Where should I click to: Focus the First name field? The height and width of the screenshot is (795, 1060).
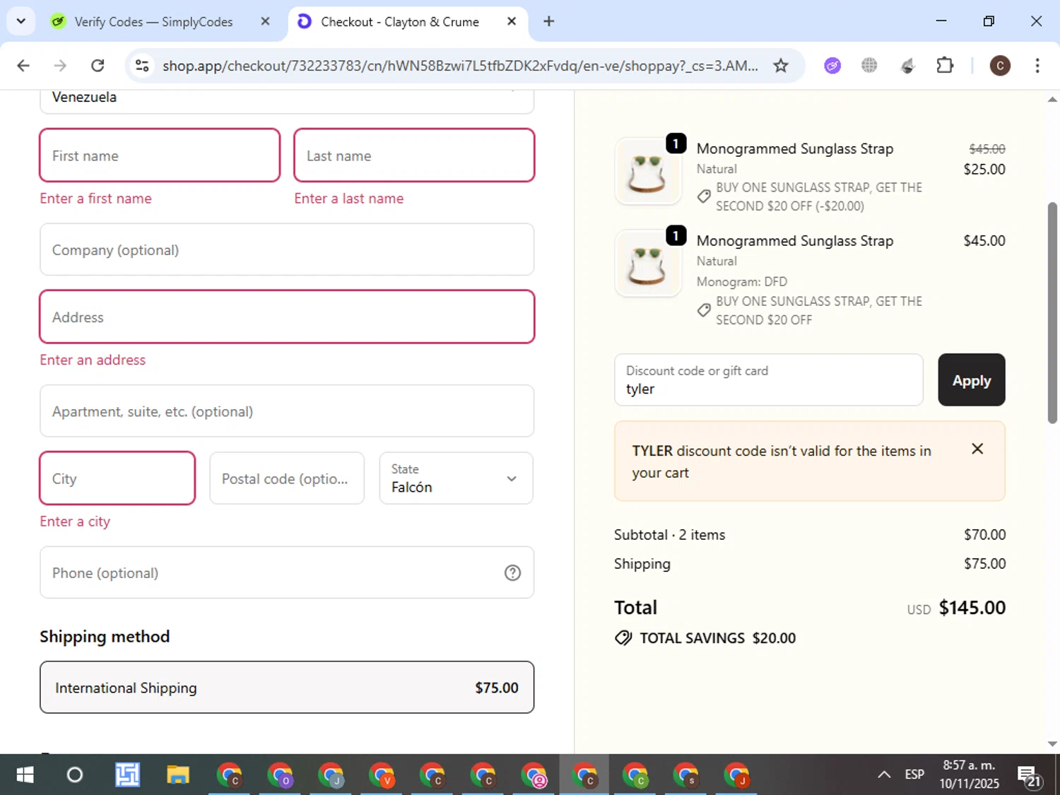coord(160,155)
